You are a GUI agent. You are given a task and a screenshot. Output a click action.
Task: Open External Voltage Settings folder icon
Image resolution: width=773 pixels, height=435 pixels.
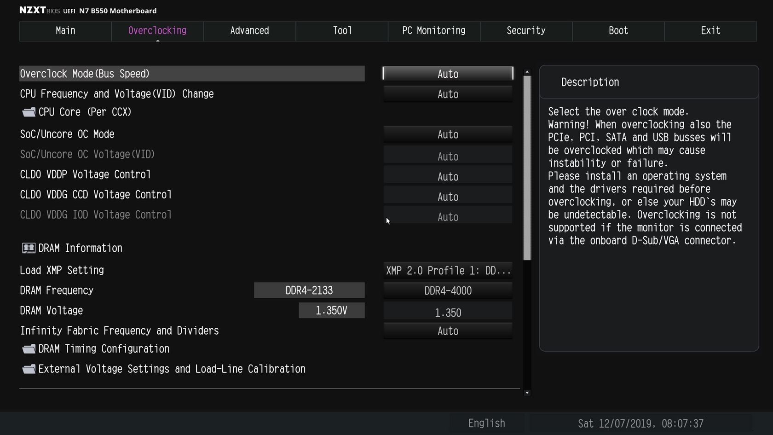(x=29, y=369)
